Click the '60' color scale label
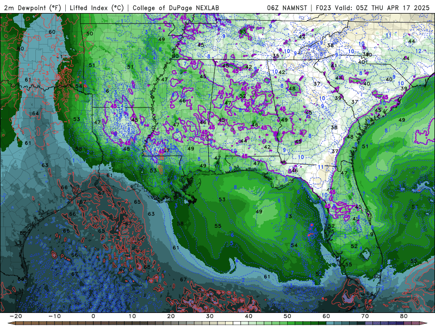 (x=326, y=316)
